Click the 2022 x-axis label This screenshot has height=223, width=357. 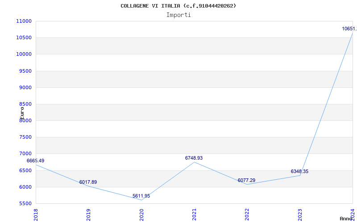click(x=247, y=215)
